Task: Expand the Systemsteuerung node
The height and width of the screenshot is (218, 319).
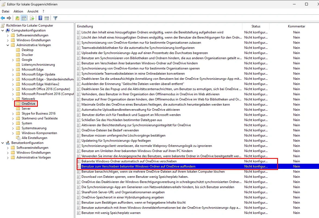Action: tap(13, 128)
